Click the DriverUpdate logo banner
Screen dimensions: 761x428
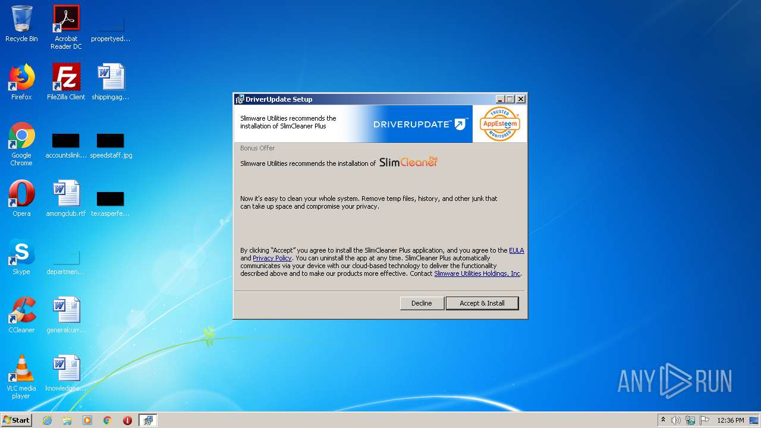[x=420, y=124]
